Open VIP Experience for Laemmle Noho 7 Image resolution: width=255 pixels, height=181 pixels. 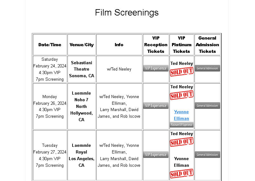[156, 106]
